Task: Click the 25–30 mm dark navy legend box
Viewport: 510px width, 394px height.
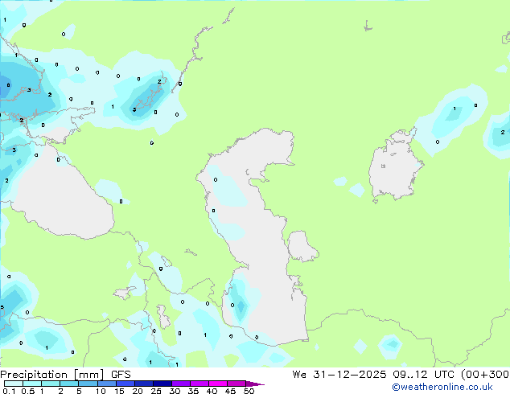Action: coord(162,384)
